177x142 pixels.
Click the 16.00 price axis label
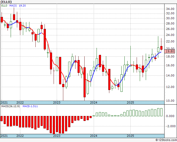point(170,66)
